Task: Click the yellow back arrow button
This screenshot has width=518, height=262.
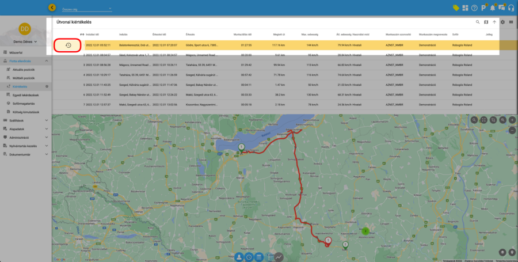Action: (52, 7)
